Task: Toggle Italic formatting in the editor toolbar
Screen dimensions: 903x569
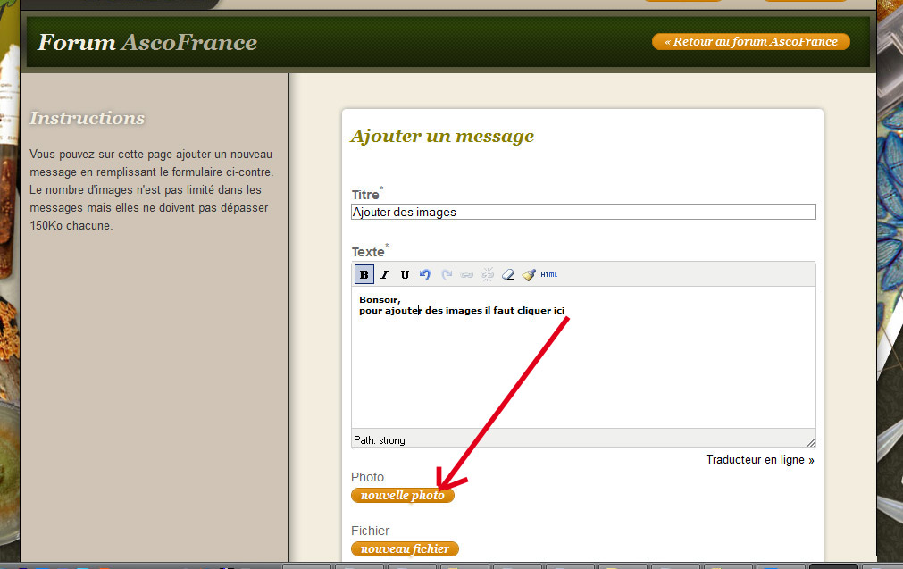Action: pos(385,275)
